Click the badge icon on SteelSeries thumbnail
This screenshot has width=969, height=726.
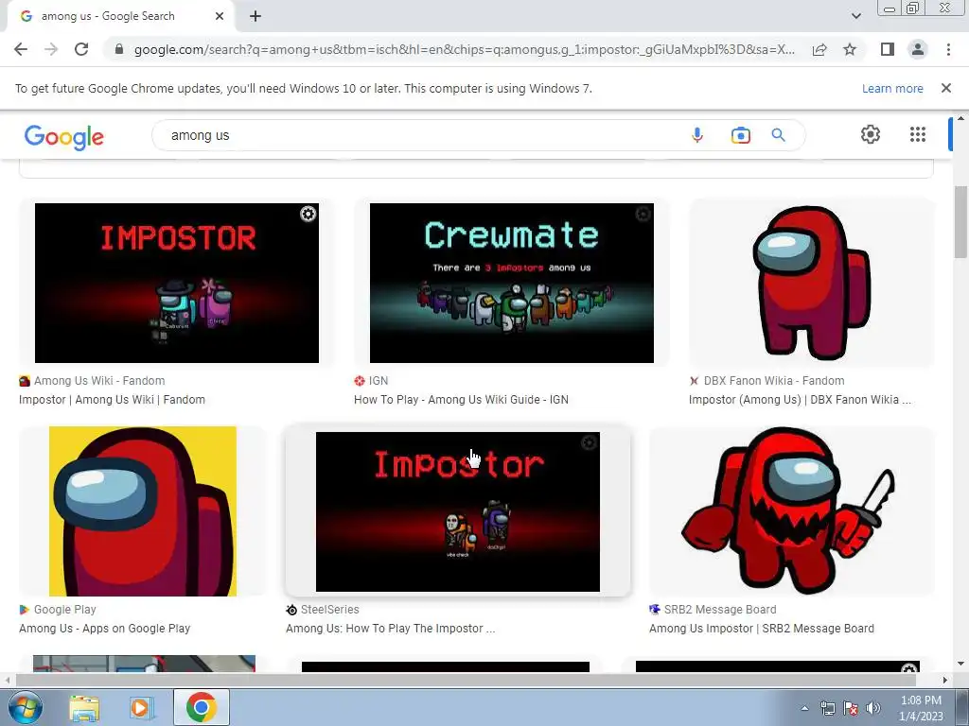click(x=589, y=442)
